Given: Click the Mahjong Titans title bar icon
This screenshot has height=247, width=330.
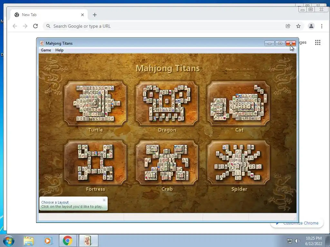Looking at the screenshot, I should (42, 43).
